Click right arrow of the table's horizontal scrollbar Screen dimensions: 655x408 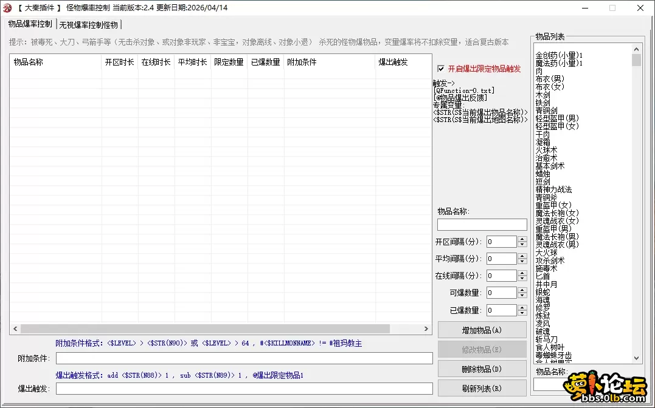click(x=426, y=328)
